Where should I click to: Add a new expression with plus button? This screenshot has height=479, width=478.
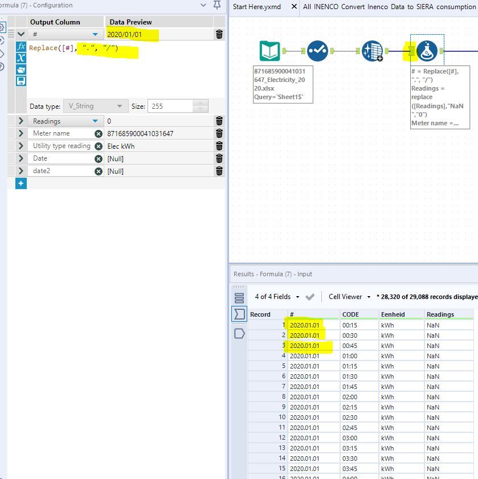21,183
